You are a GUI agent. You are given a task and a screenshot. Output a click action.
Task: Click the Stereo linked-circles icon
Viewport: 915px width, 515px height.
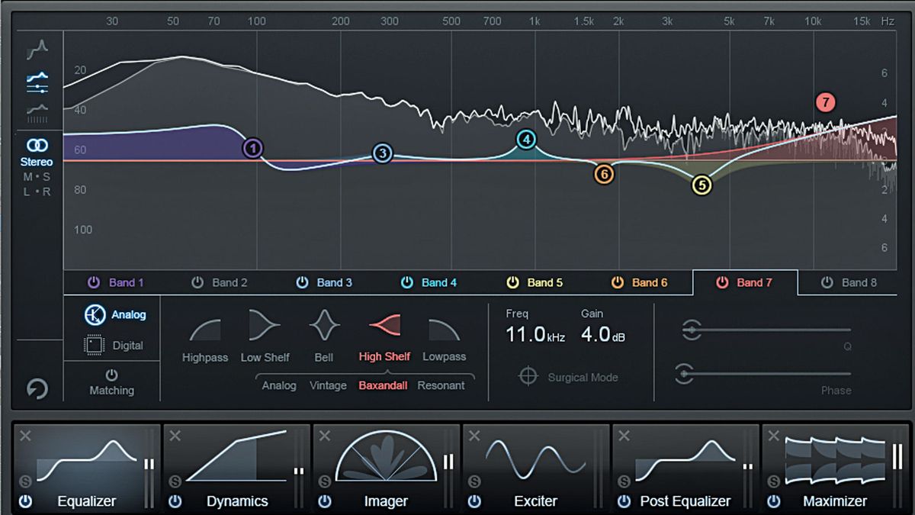tap(37, 145)
